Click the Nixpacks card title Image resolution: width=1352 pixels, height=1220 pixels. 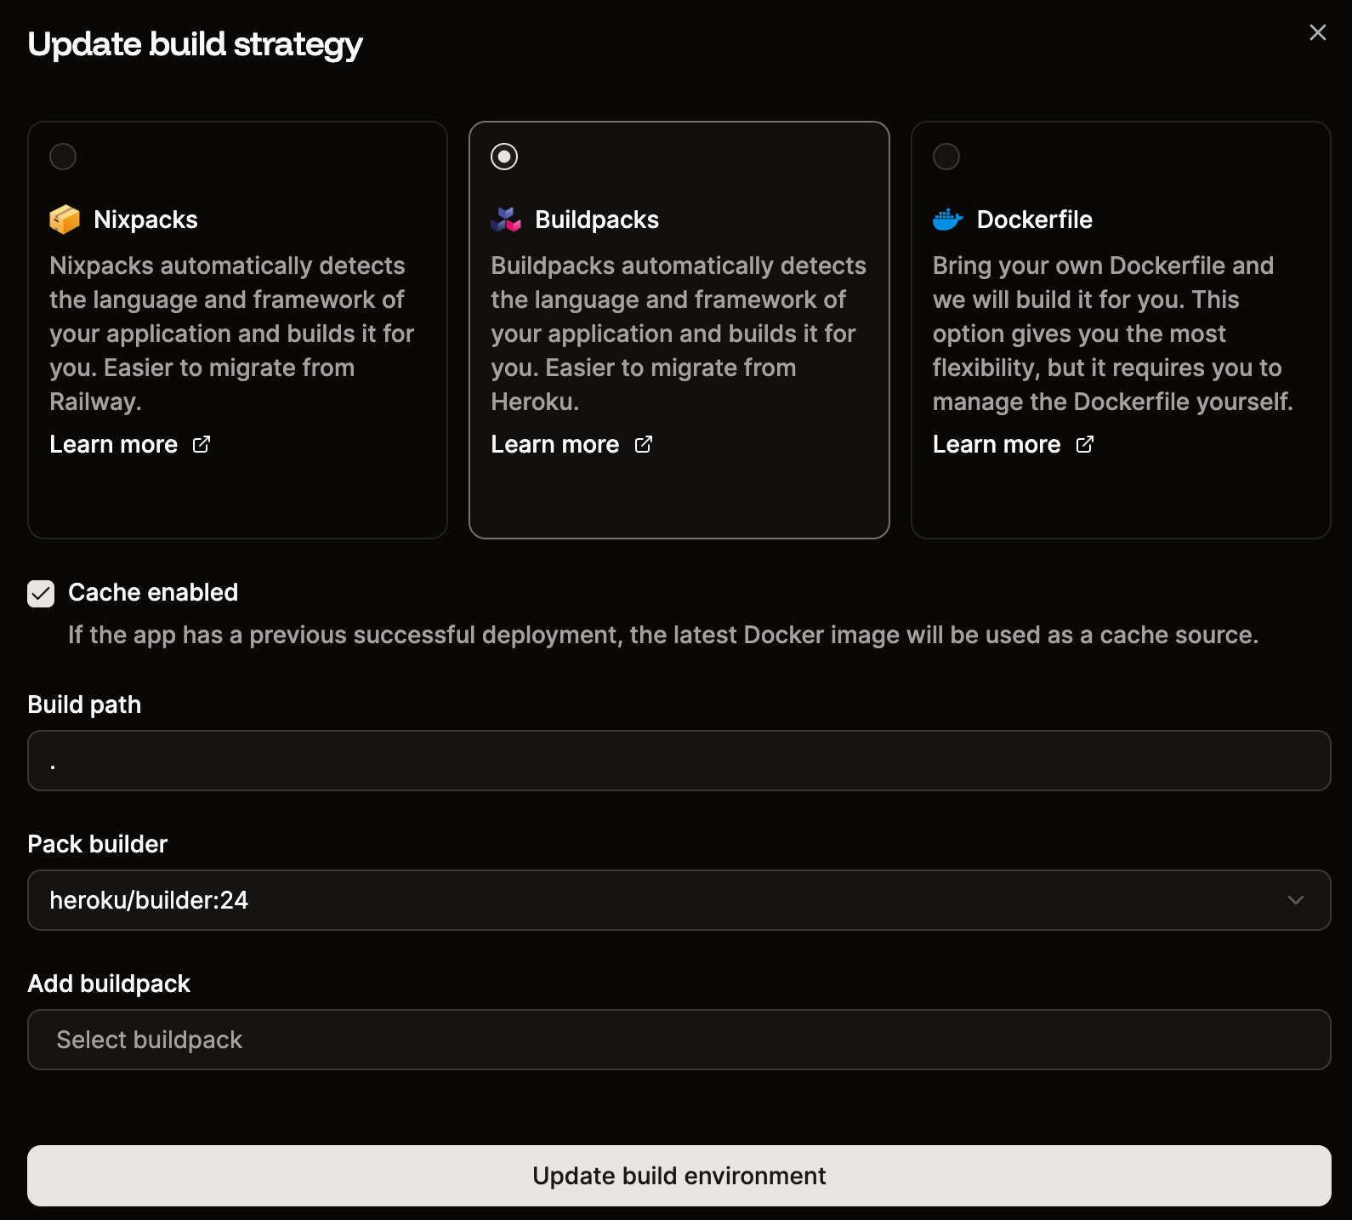pos(145,219)
